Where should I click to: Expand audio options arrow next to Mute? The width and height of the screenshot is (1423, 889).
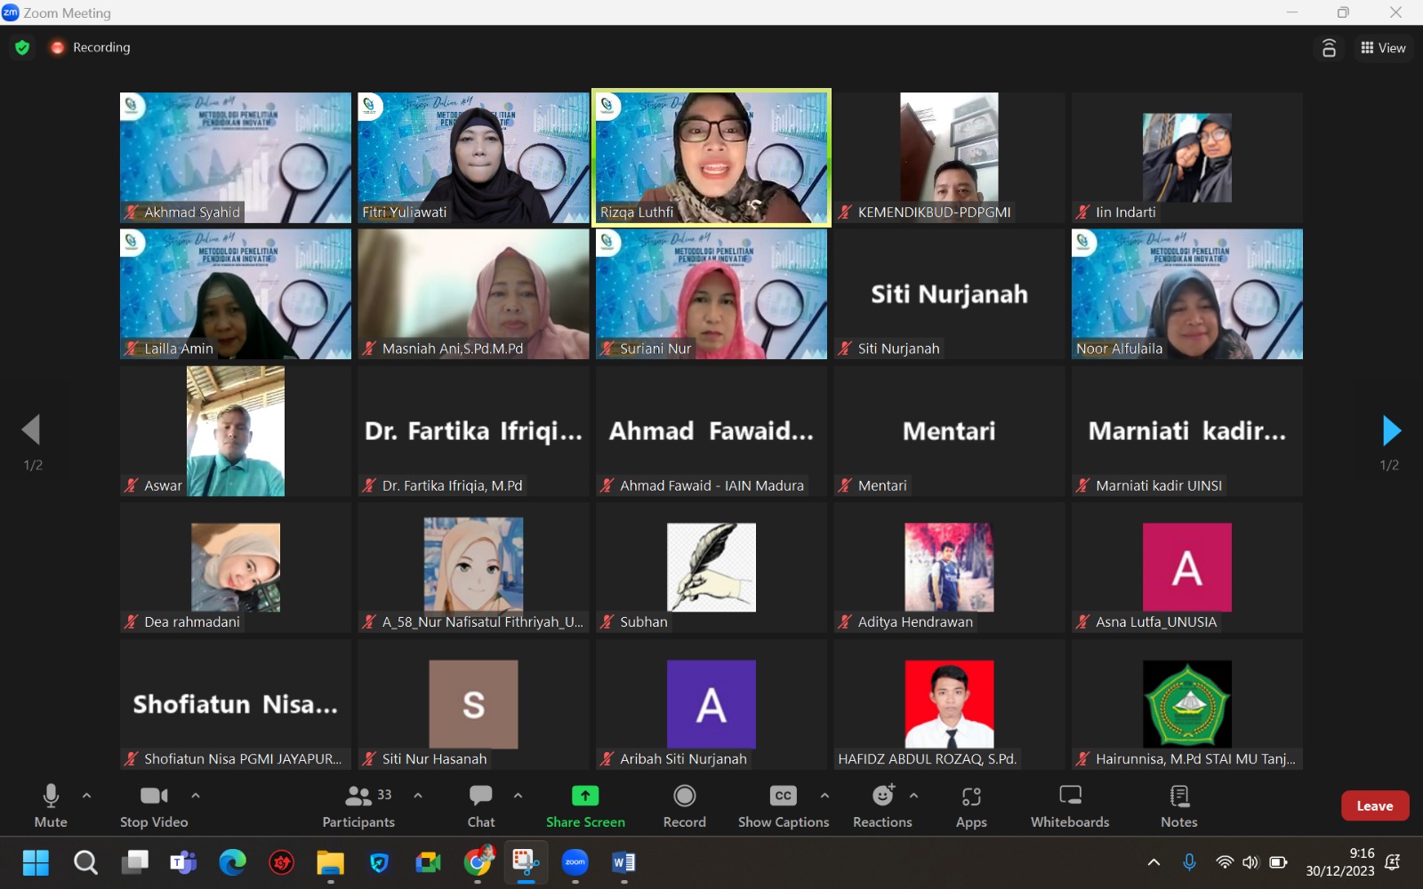click(x=86, y=796)
